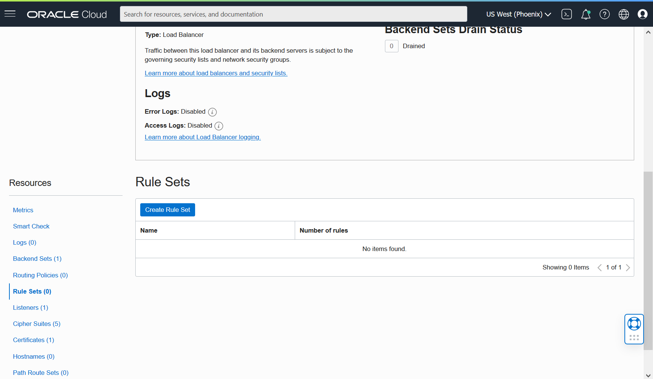
Task: Open the Load Balancer logging documentation link
Action: coord(203,137)
